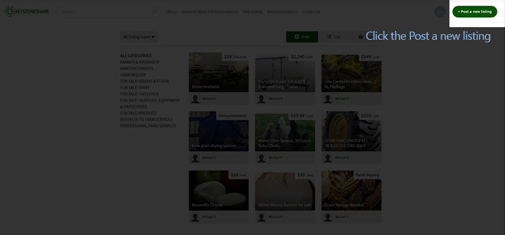The height and width of the screenshot is (235, 505).
Task: Click Michael P avatar under Baby Chicks listing
Action: (261, 158)
